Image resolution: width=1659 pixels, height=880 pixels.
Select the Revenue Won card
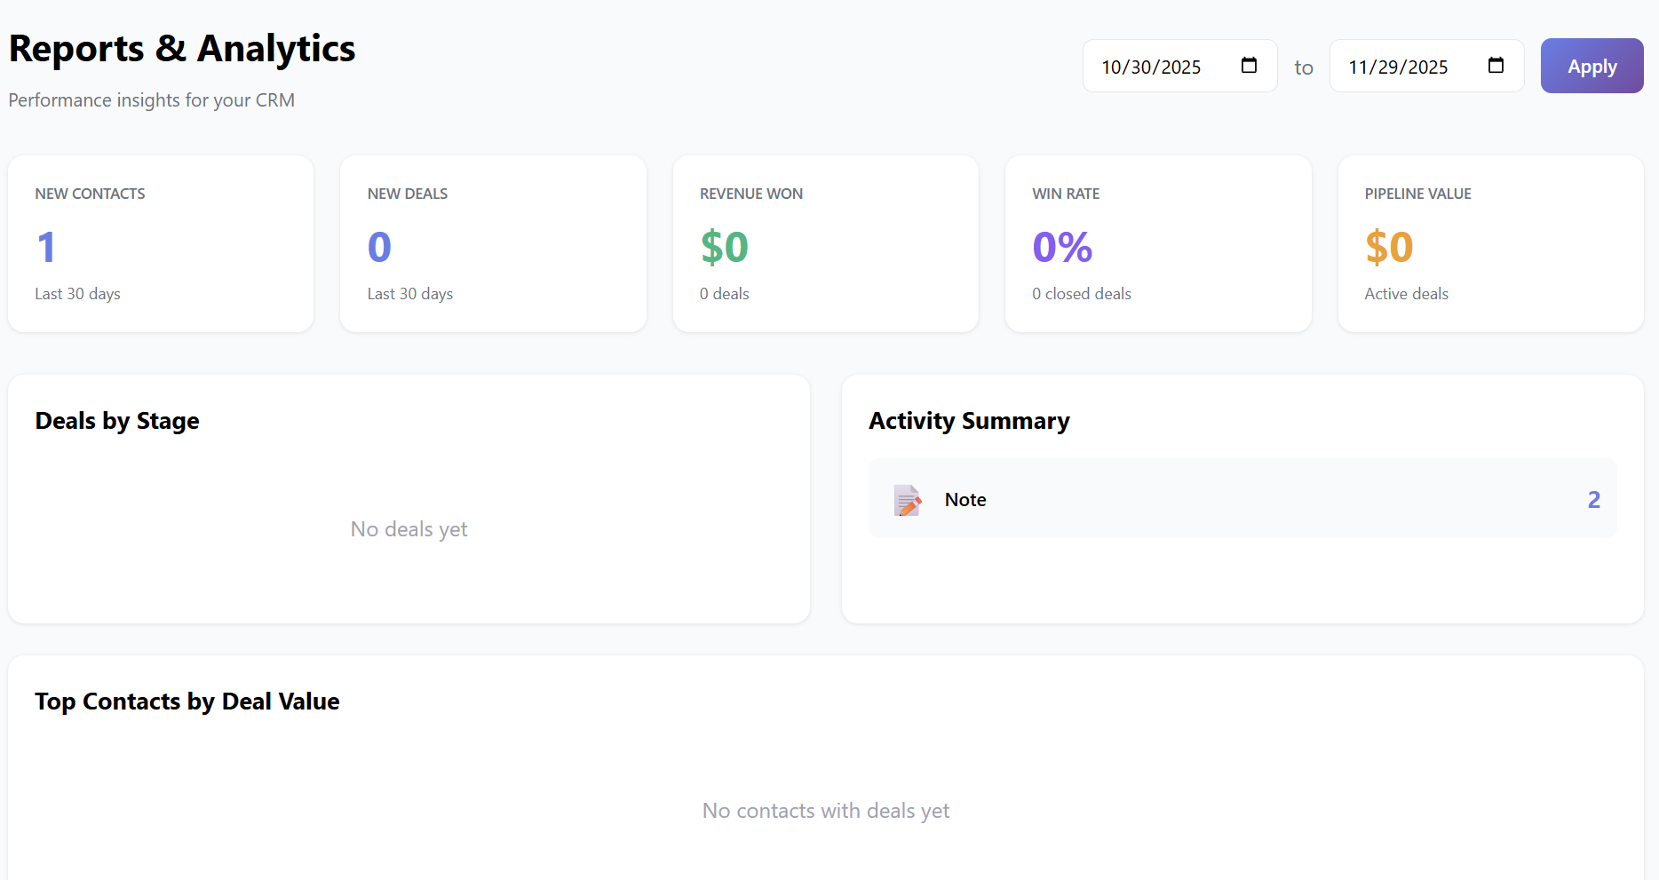click(x=825, y=244)
